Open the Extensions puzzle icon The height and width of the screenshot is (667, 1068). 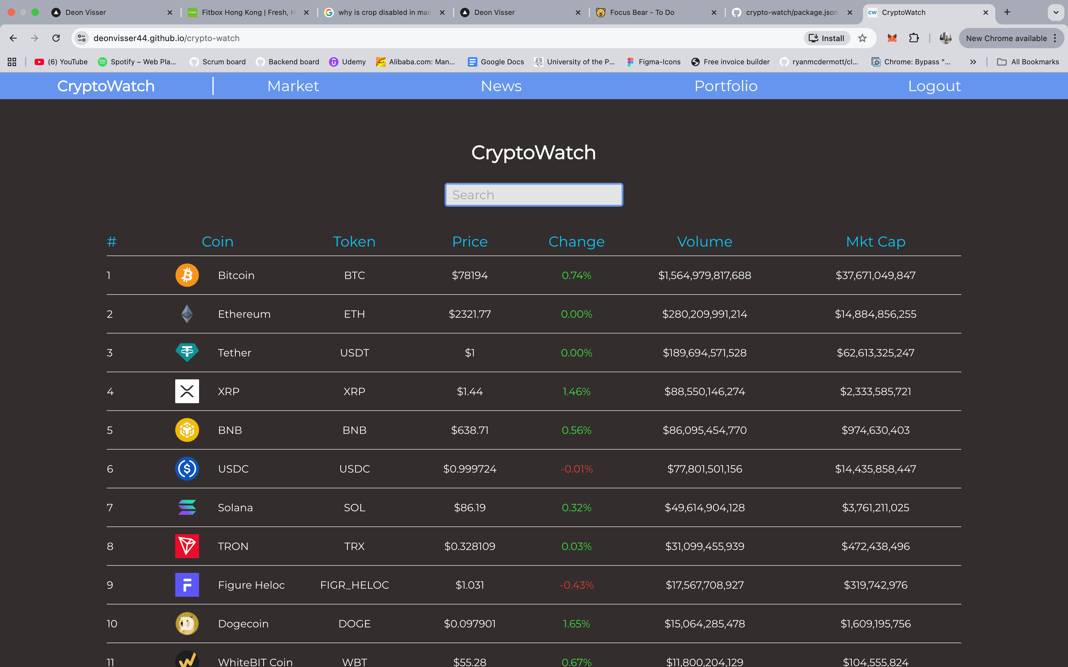[x=914, y=38]
